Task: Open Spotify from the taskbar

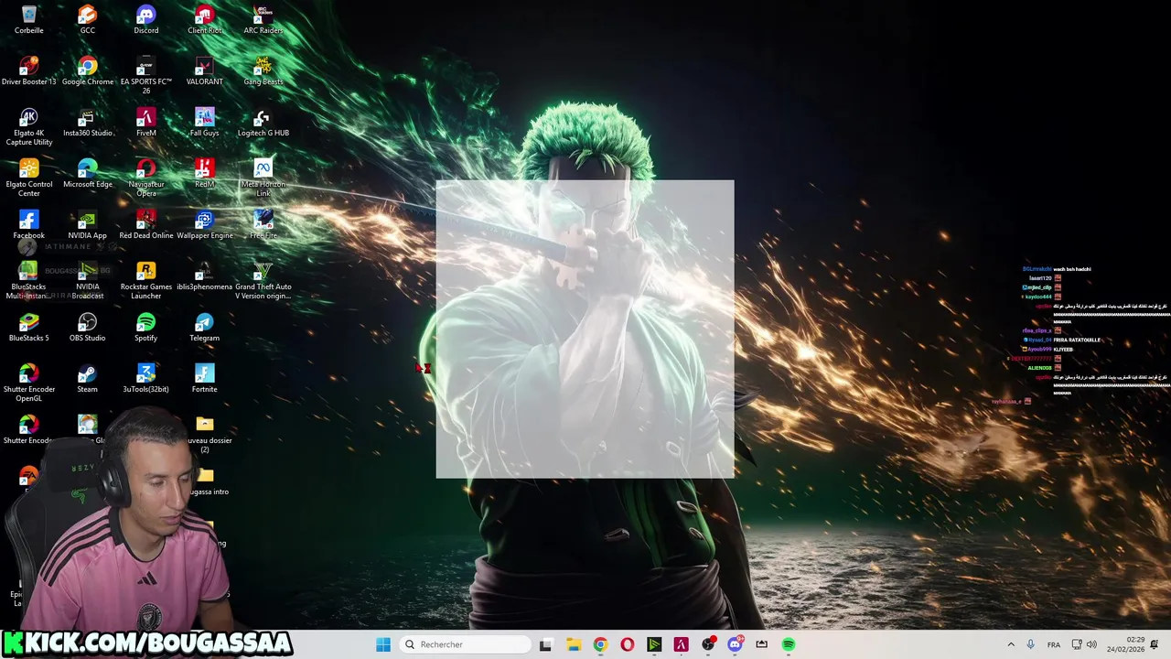Action: point(789,644)
